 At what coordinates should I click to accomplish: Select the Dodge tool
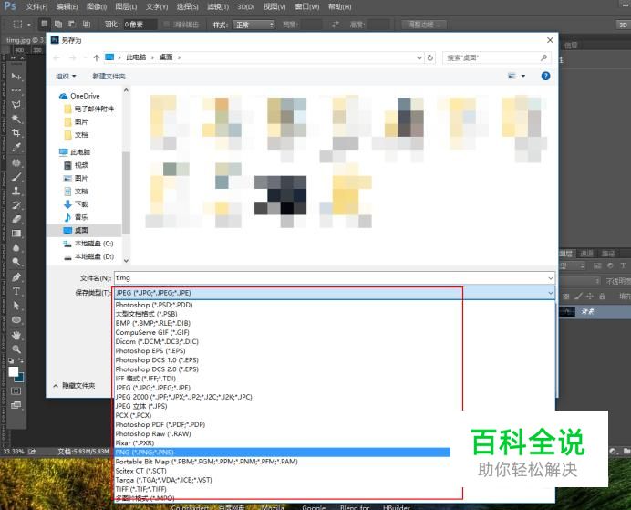pos(16,262)
